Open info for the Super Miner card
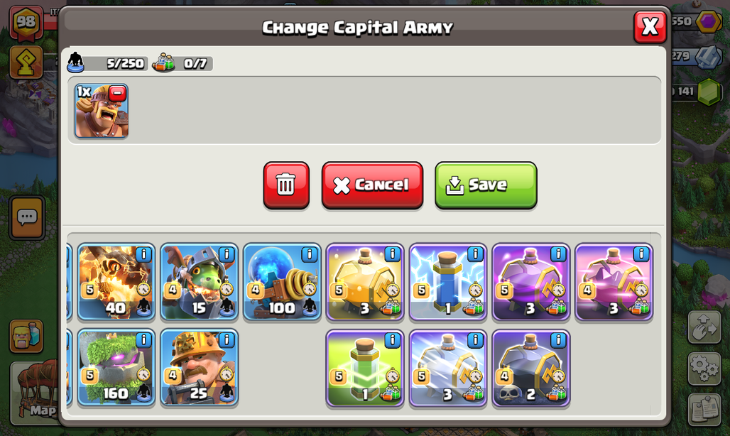The height and width of the screenshot is (436, 730). click(x=227, y=340)
